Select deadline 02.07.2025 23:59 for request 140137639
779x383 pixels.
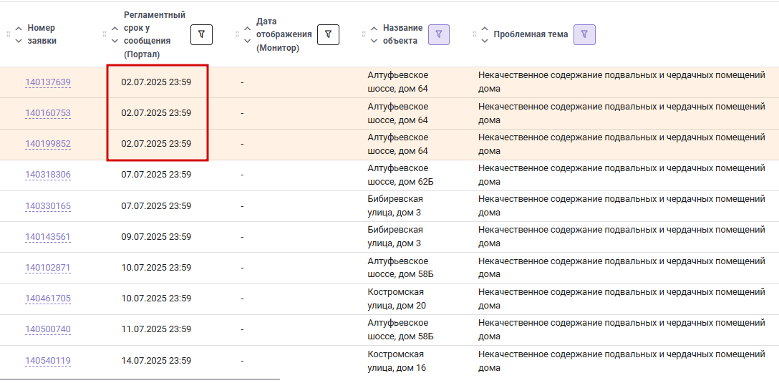pos(156,82)
